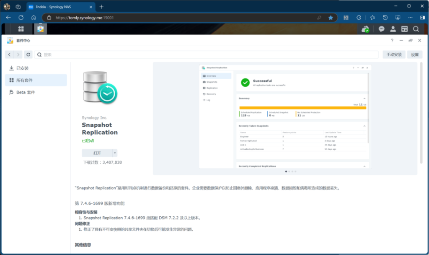
Task: Select 所有套件 in the sidebar
Action: [x=36, y=80]
